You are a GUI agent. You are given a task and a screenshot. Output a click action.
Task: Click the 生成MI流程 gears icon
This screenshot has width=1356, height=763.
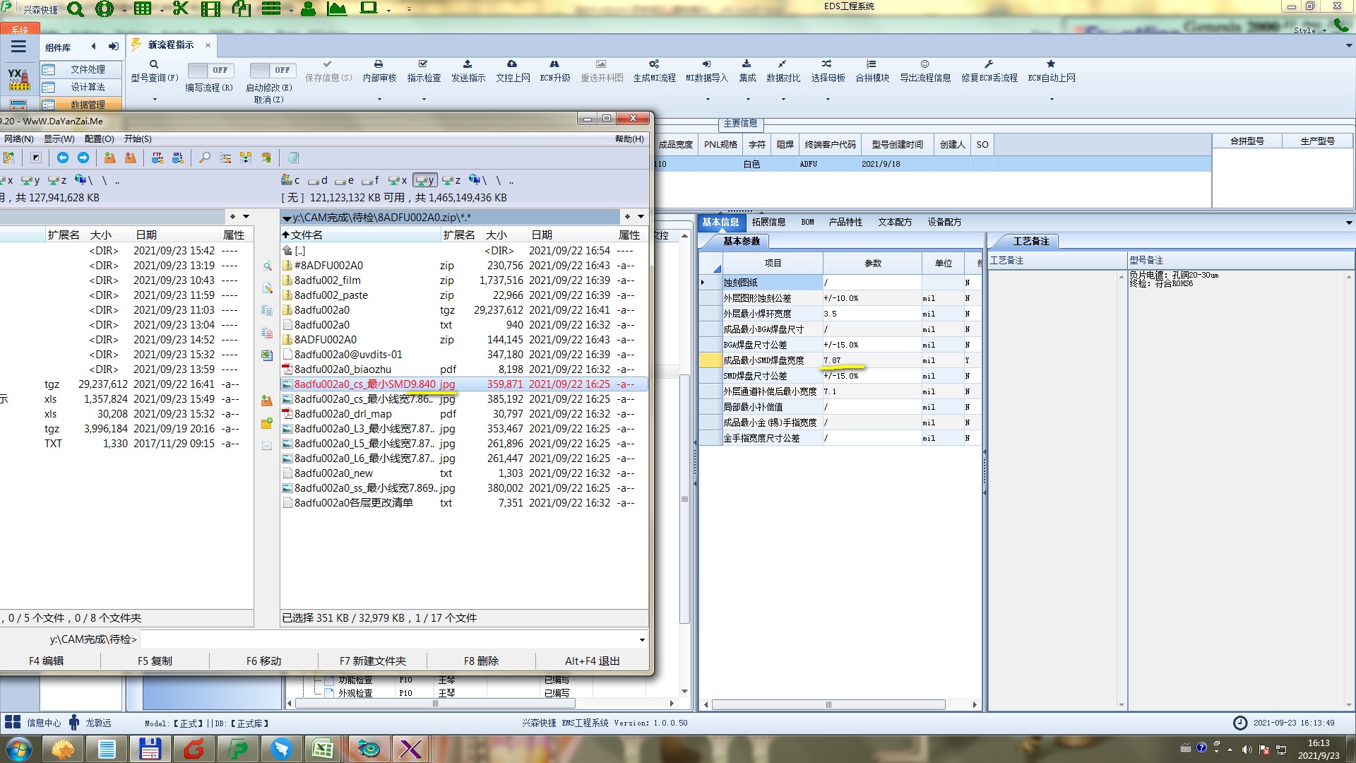pos(654,64)
